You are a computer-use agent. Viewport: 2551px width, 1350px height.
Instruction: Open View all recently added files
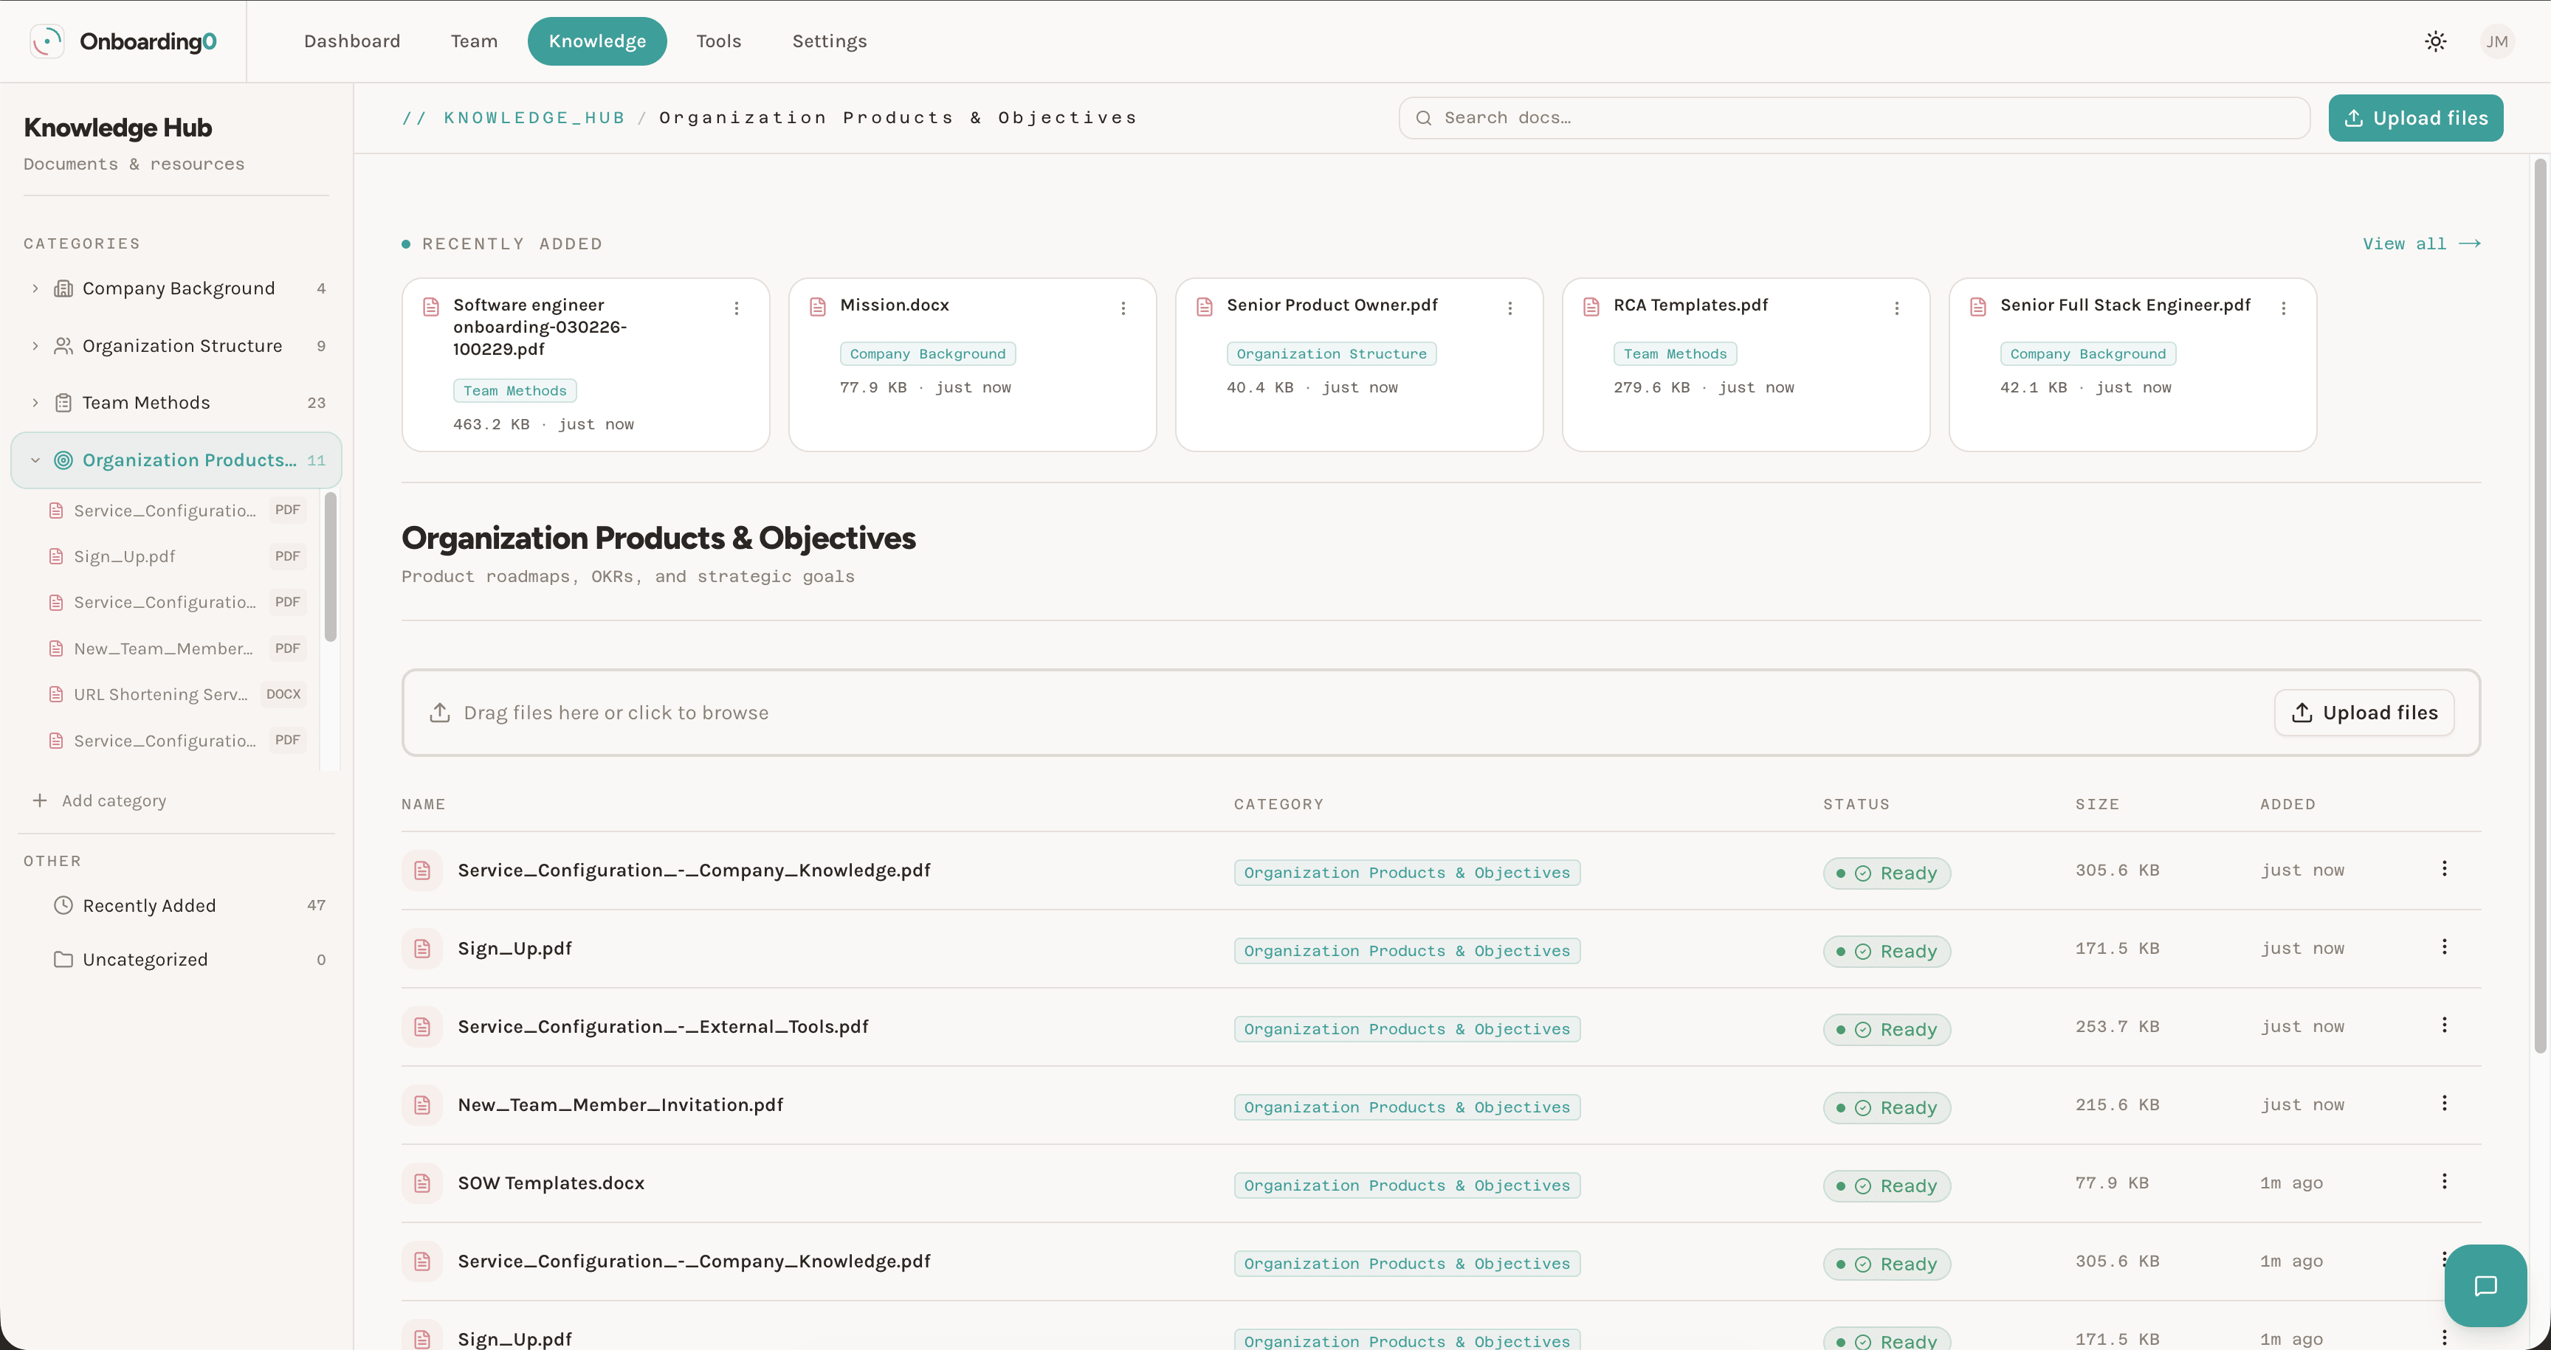(x=2421, y=243)
